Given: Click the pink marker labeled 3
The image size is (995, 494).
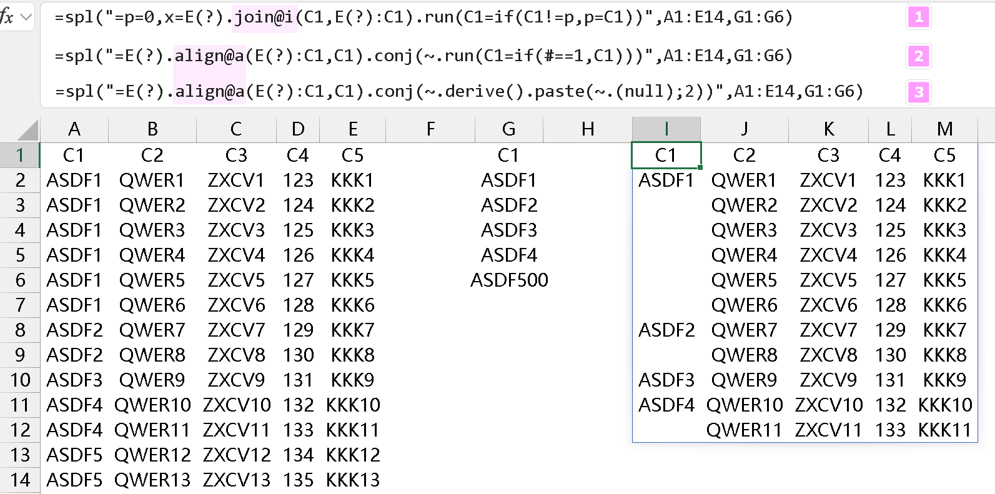Looking at the screenshot, I should pos(918,92).
